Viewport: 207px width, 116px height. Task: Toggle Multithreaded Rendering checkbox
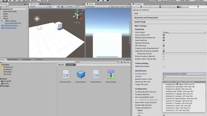point(164,38)
